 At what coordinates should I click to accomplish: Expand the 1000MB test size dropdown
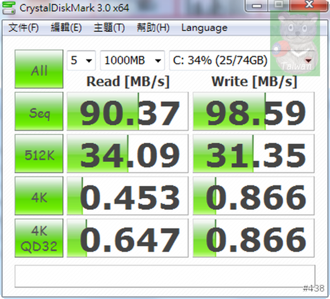(x=133, y=60)
